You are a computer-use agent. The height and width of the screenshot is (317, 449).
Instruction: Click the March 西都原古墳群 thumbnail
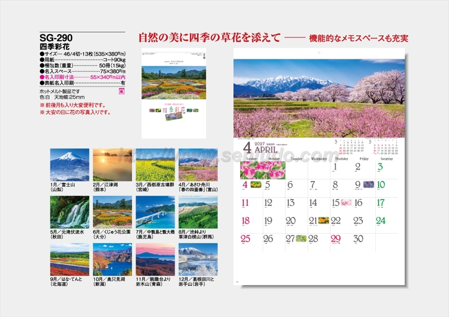coord(155,165)
